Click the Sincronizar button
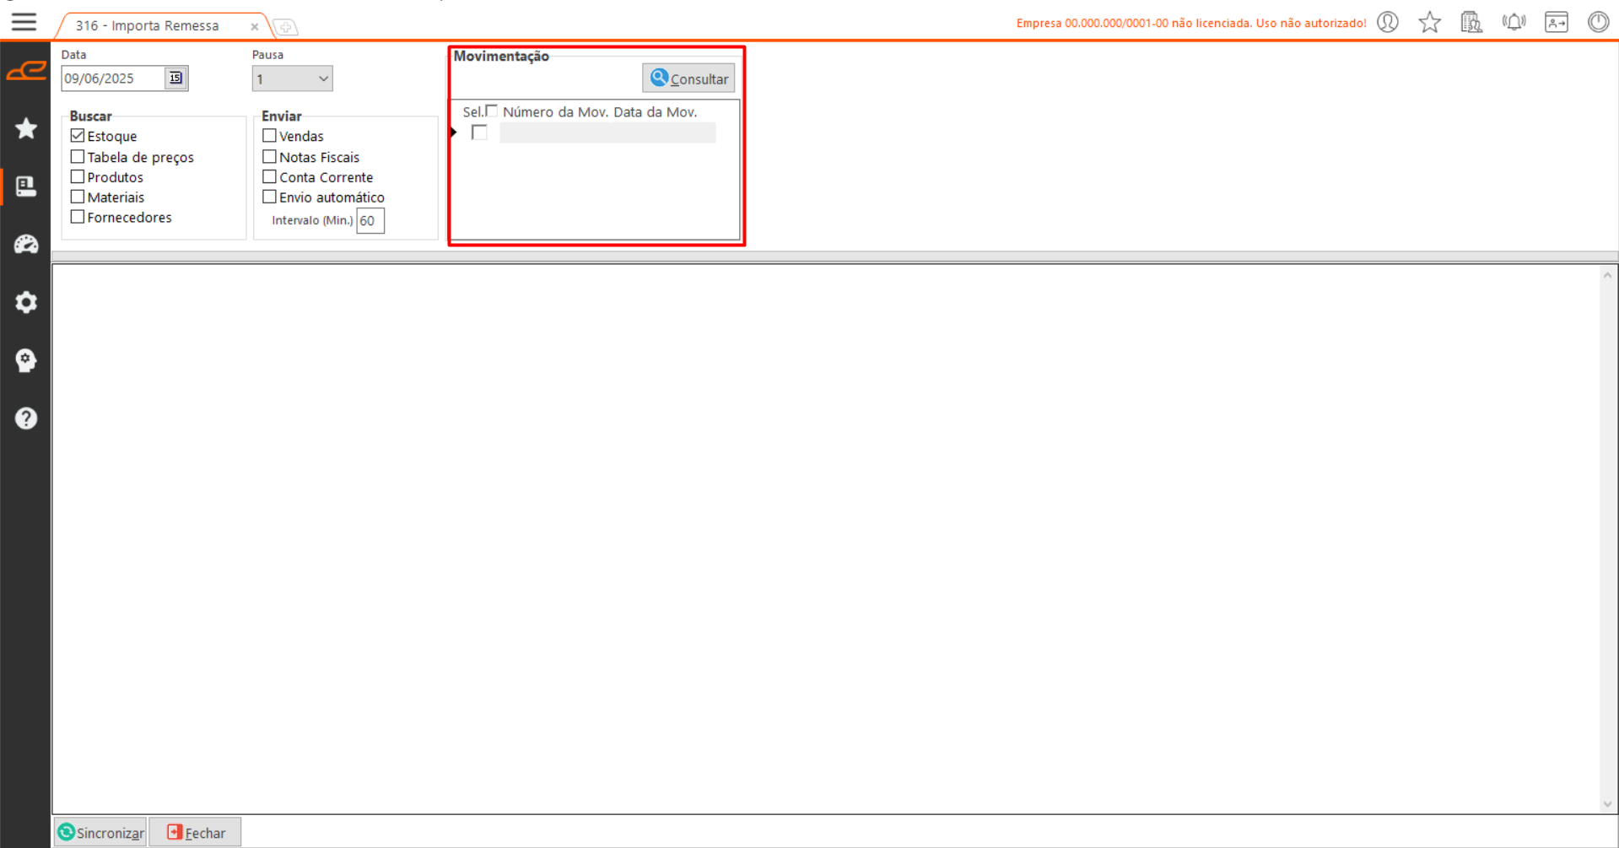Image resolution: width=1619 pixels, height=848 pixels. tap(100, 833)
